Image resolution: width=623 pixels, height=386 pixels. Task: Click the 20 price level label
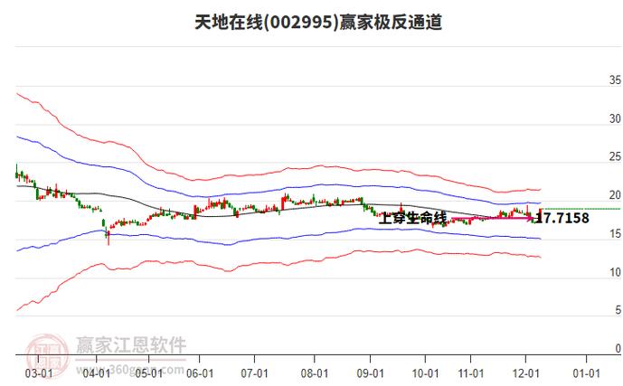coord(613,195)
